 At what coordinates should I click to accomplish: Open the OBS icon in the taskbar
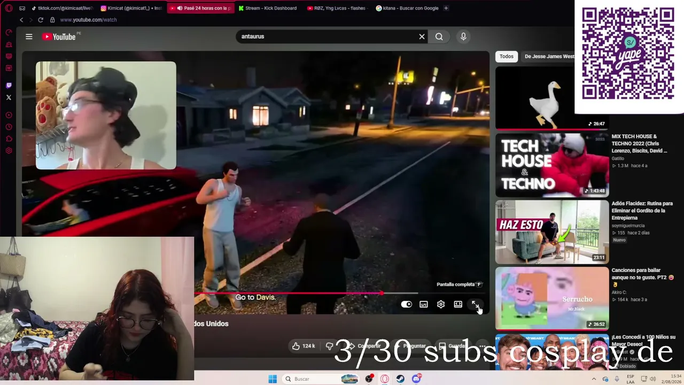(369, 379)
